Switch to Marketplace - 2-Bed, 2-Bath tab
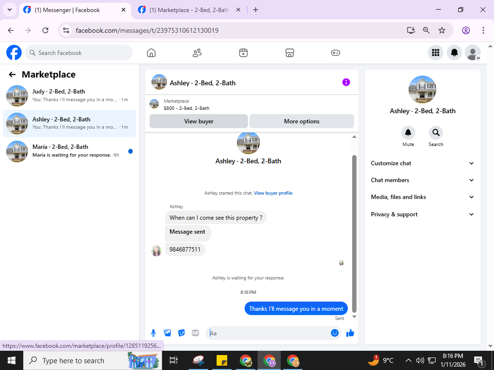This screenshot has height=370, width=494. tap(190, 10)
